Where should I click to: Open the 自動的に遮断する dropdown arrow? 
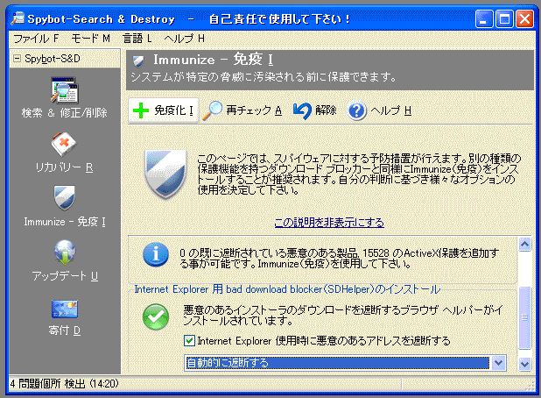point(498,363)
